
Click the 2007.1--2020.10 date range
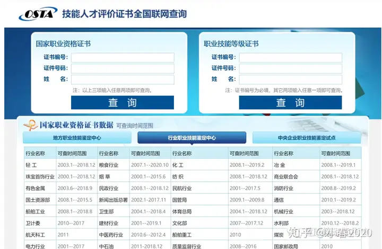150,165
